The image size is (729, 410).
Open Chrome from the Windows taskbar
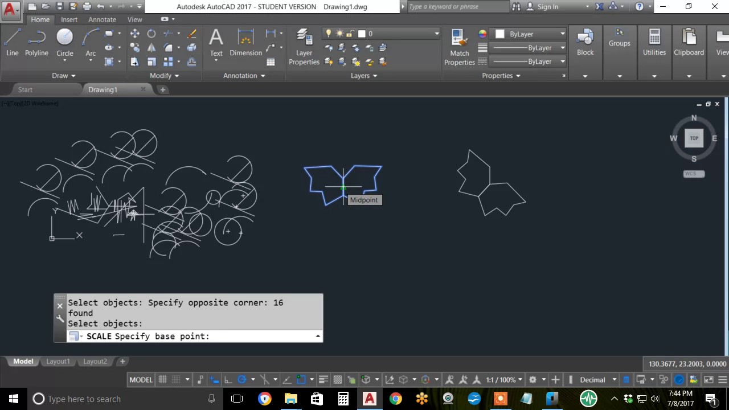click(x=396, y=399)
